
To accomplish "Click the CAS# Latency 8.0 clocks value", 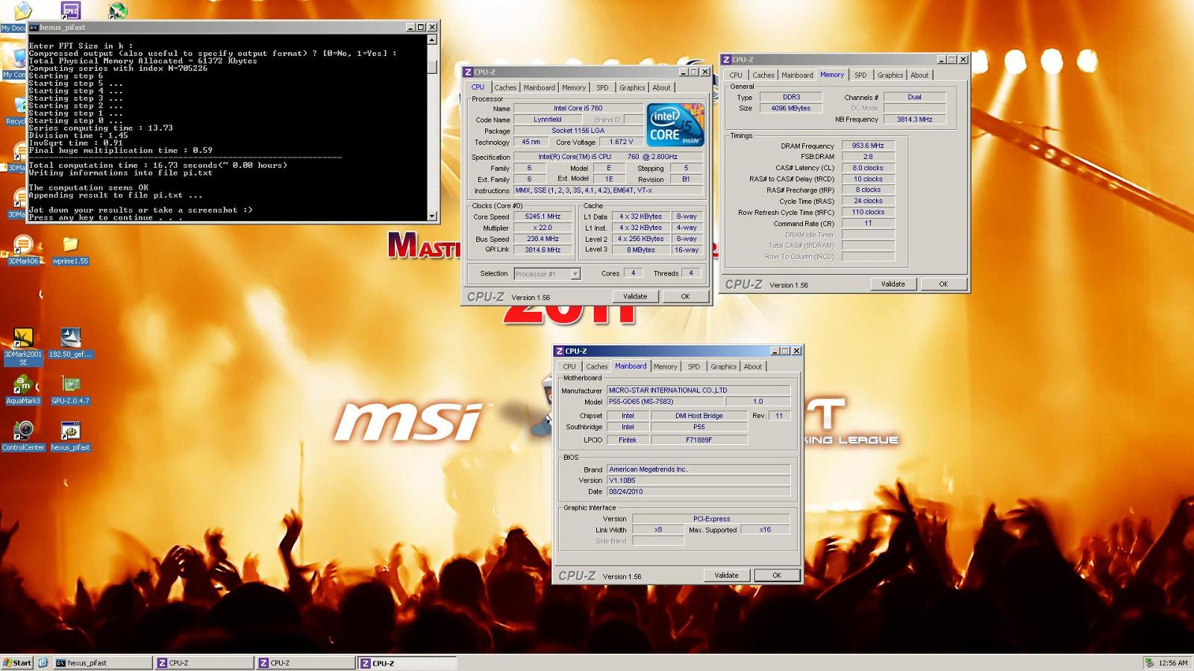I will click(868, 168).
